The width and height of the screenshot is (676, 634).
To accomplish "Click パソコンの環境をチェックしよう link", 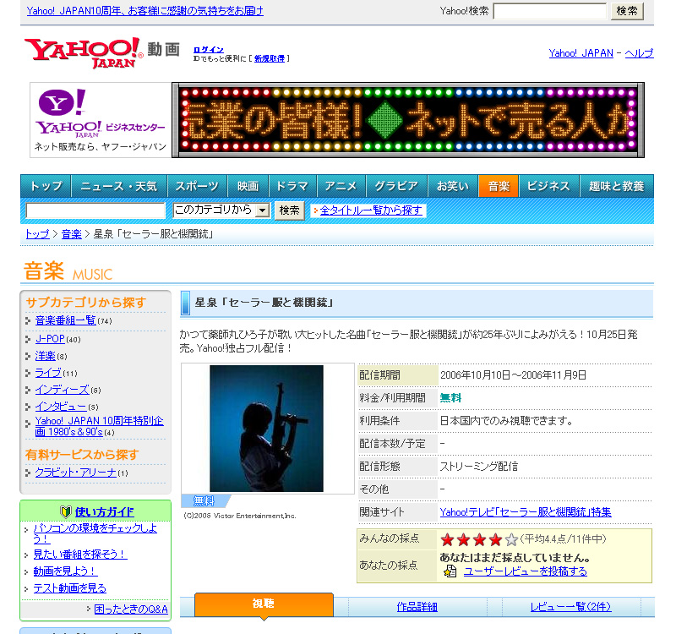I will [95, 533].
